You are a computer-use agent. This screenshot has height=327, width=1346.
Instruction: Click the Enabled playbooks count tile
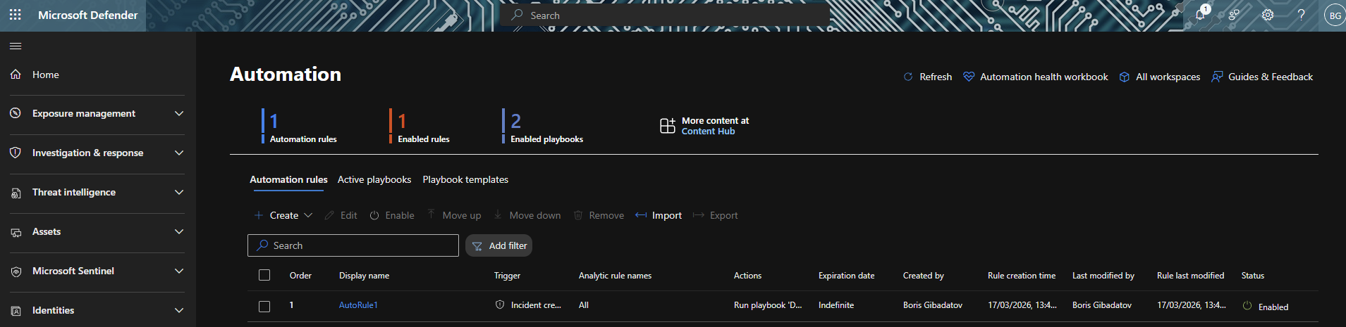coord(543,126)
